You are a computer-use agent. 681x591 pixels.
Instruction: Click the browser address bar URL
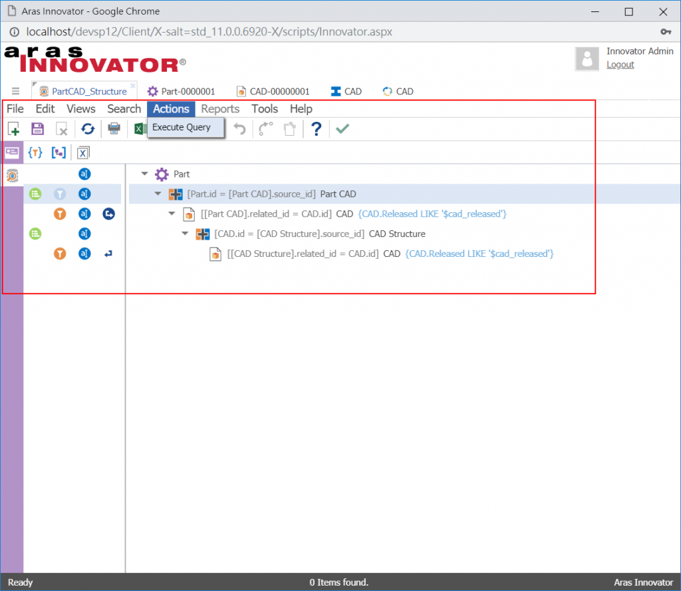tap(209, 32)
